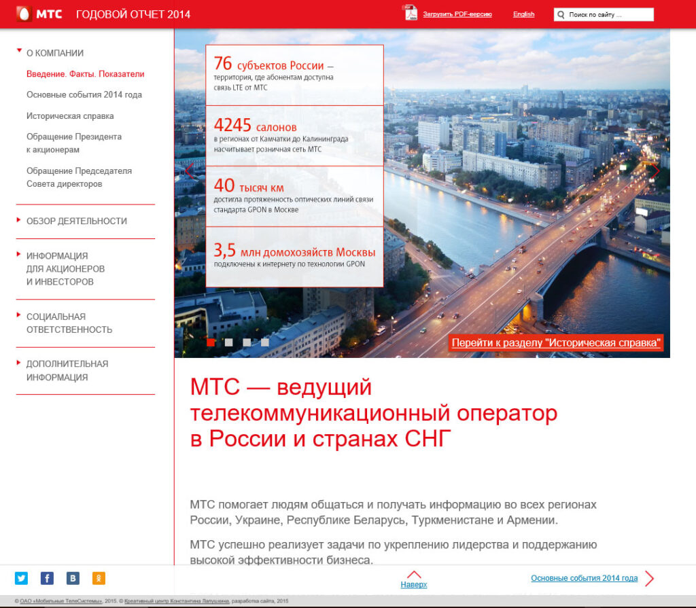696x608 pixels.
Task: Click Загрузить PDF-версию link
Action: (457, 14)
